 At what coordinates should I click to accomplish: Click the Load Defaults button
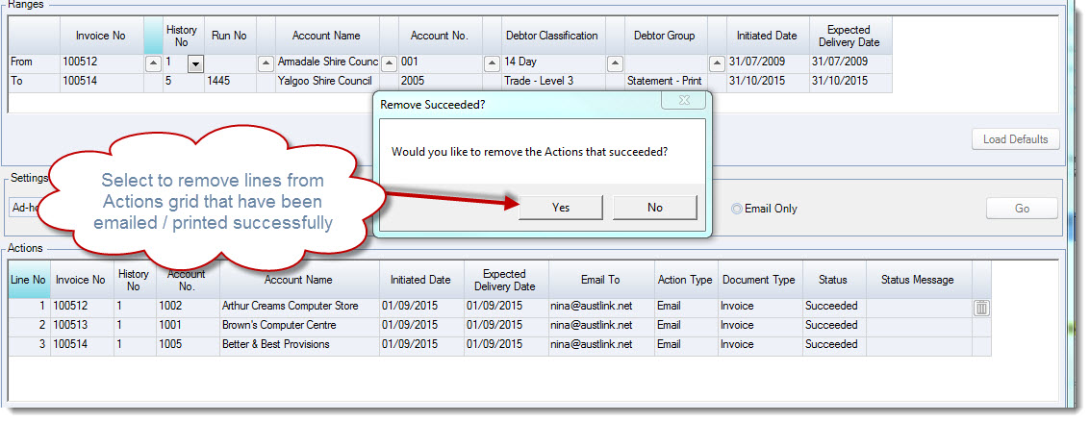click(1016, 139)
